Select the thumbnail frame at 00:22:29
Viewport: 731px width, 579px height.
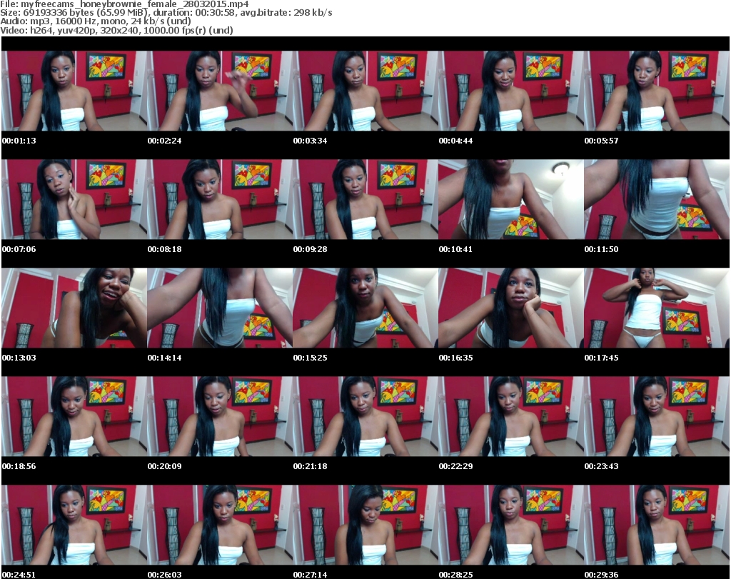pyautogui.click(x=511, y=416)
